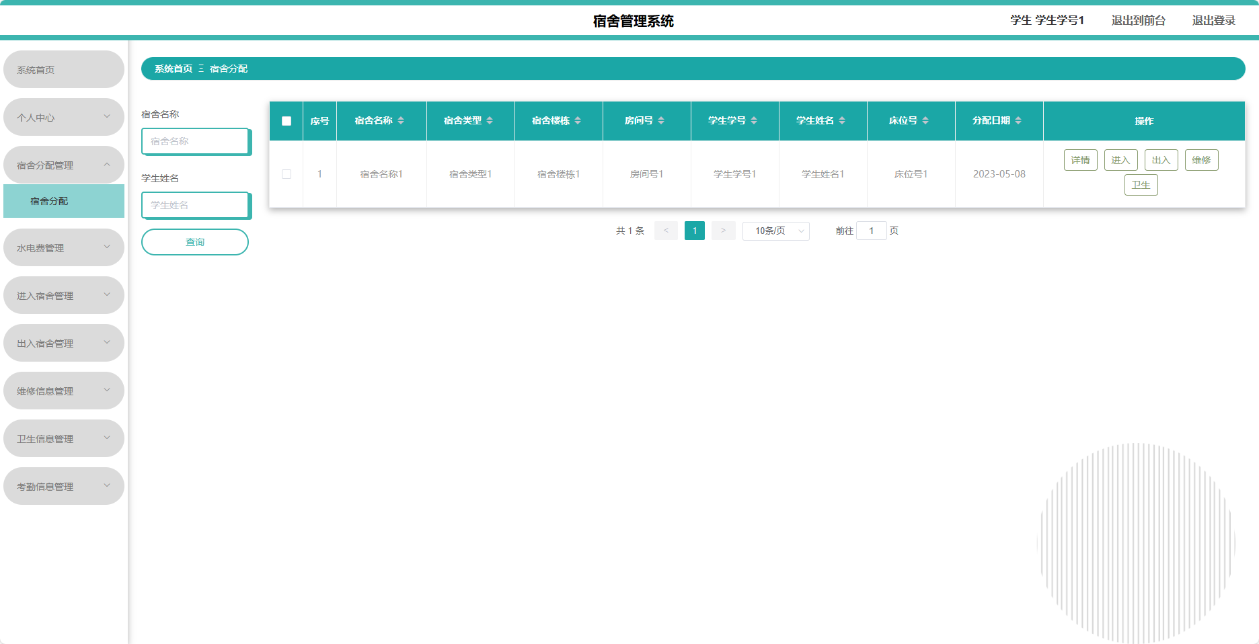Viewport: 1259px width, 644px height.
Task: Sort by 学生学号 column sort icon
Action: click(x=754, y=120)
